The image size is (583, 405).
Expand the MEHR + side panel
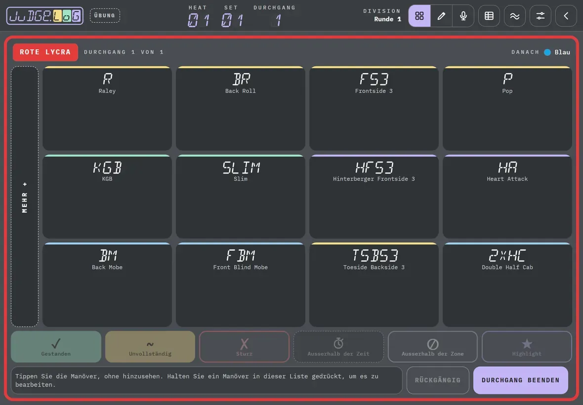pos(25,197)
